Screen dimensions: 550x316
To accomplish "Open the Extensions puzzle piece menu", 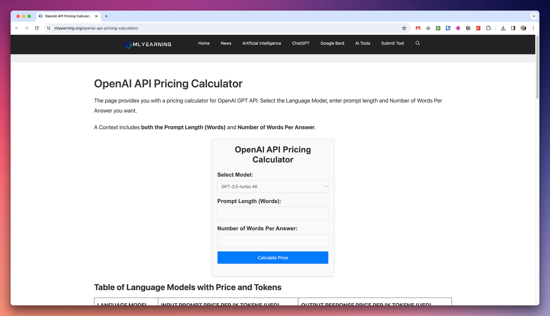I will coord(488,28).
